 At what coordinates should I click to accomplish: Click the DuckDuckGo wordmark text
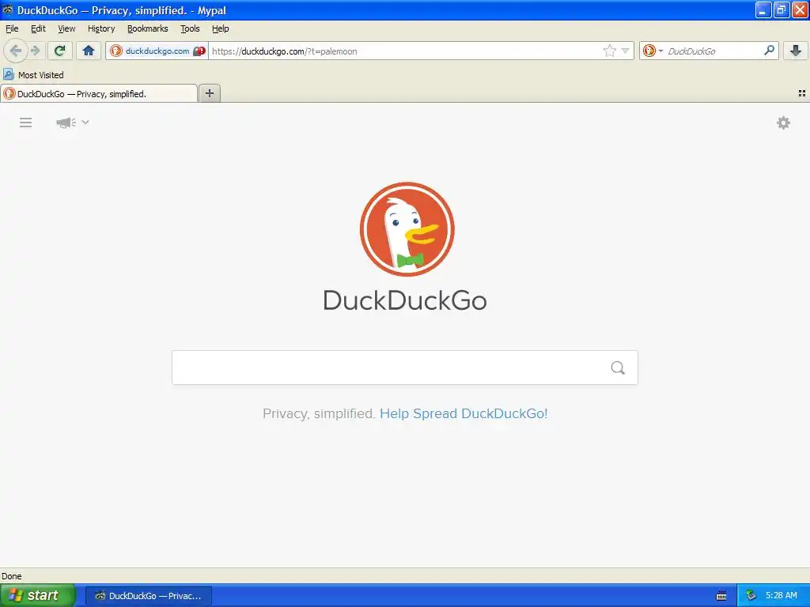405,300
